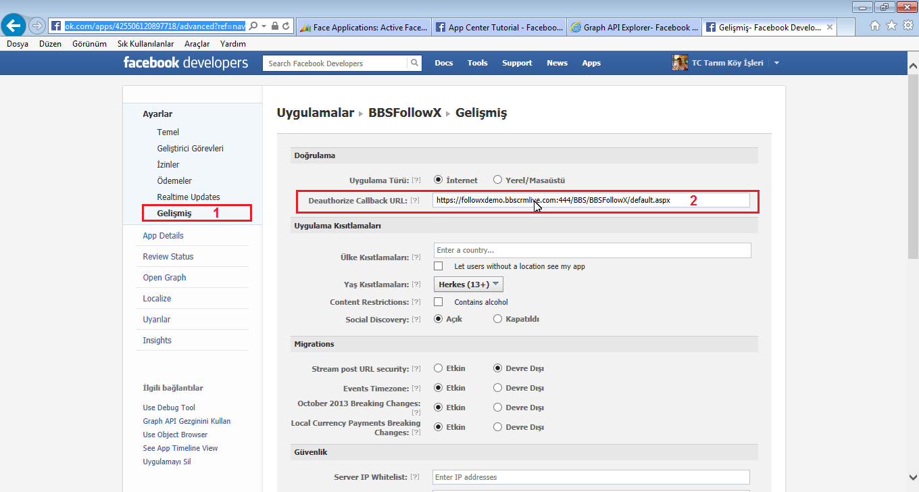Open Docs in top navigation
Screen dimensions: 919x492
pos(444,63)
